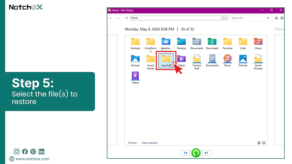Viewport: 292px width, 164px height.
Task: Select the Camera Roll library
Action: pos(197,62)
